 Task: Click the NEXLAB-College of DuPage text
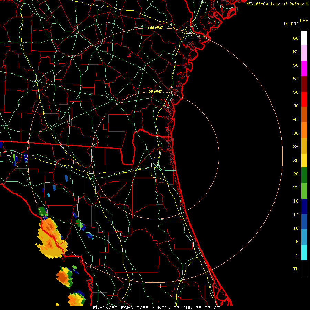(275, 4)
